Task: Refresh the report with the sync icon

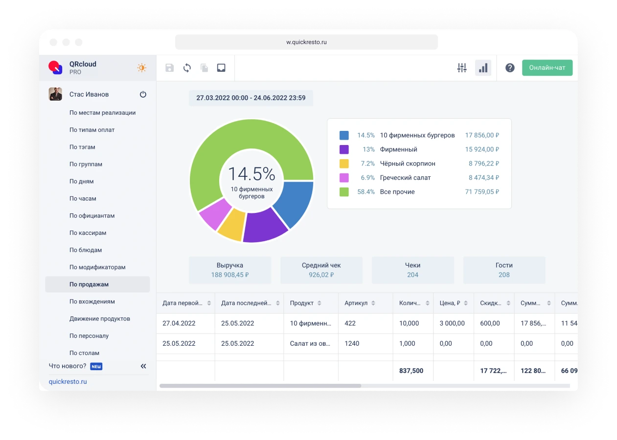Action: [187, 68]
